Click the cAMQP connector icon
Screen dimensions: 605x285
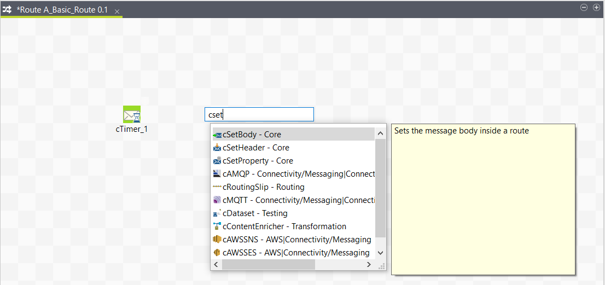[217, 174]
